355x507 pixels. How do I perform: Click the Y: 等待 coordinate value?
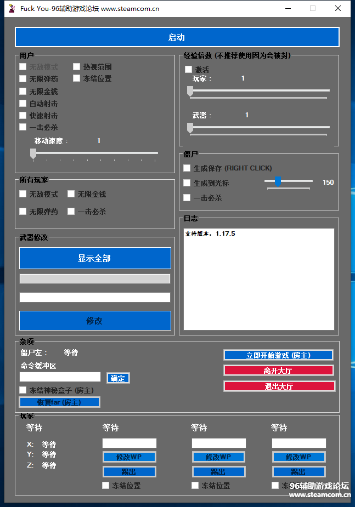point(49,454)
